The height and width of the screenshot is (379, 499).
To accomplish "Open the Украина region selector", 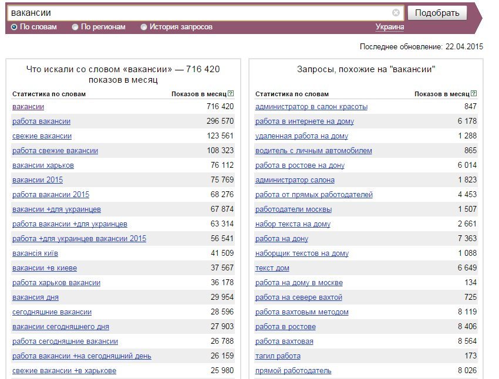I will (x=390, y=27).
